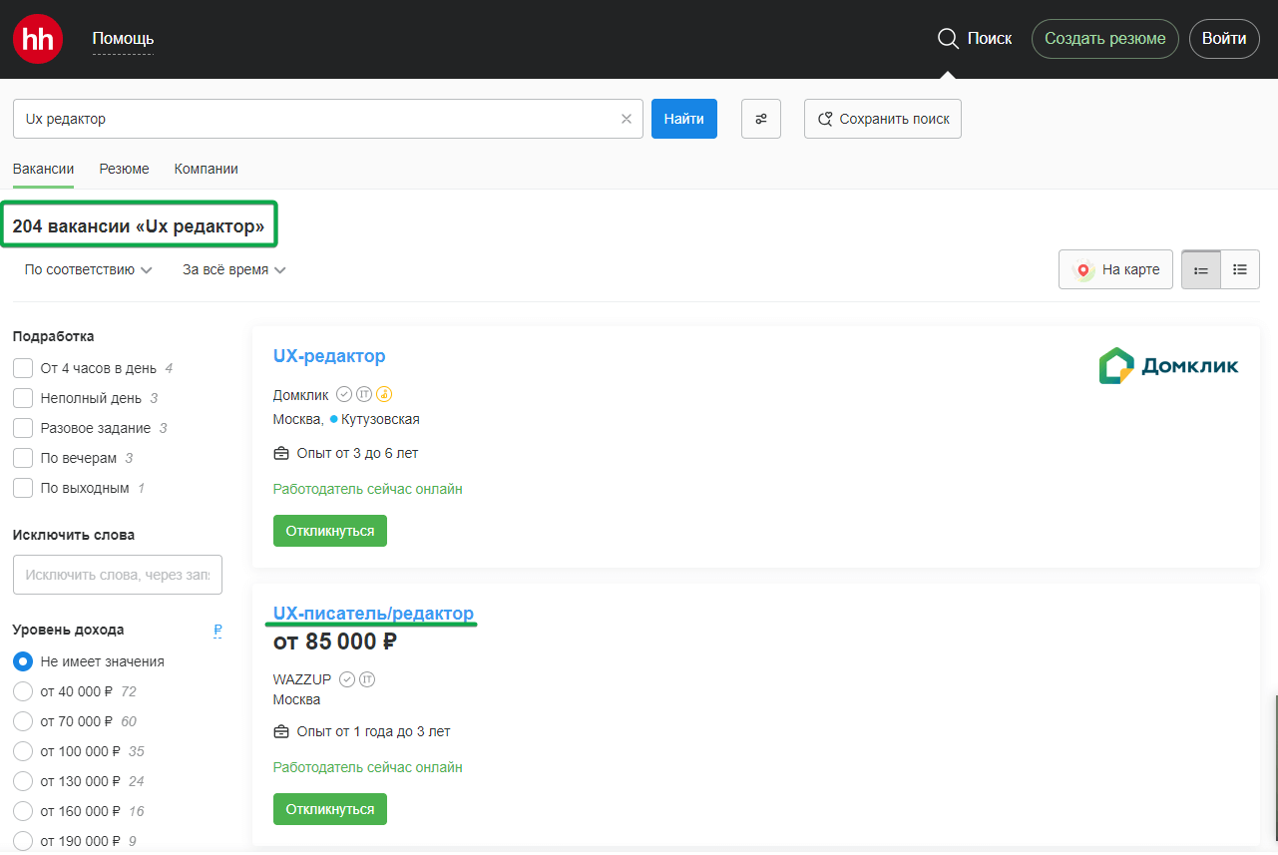The width and height of the screenshot is (1278, 855).
Task: Click the map pin icon on 'На карте'
Action: (1083, 269)
